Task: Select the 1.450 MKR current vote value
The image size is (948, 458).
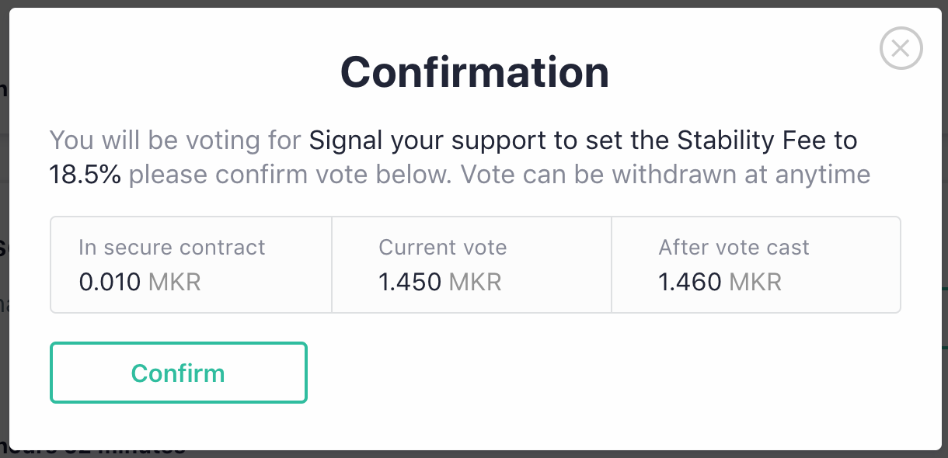Action: tap(440, 282)
